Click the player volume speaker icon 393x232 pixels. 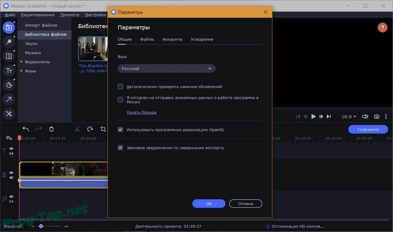tap(365, 117)
